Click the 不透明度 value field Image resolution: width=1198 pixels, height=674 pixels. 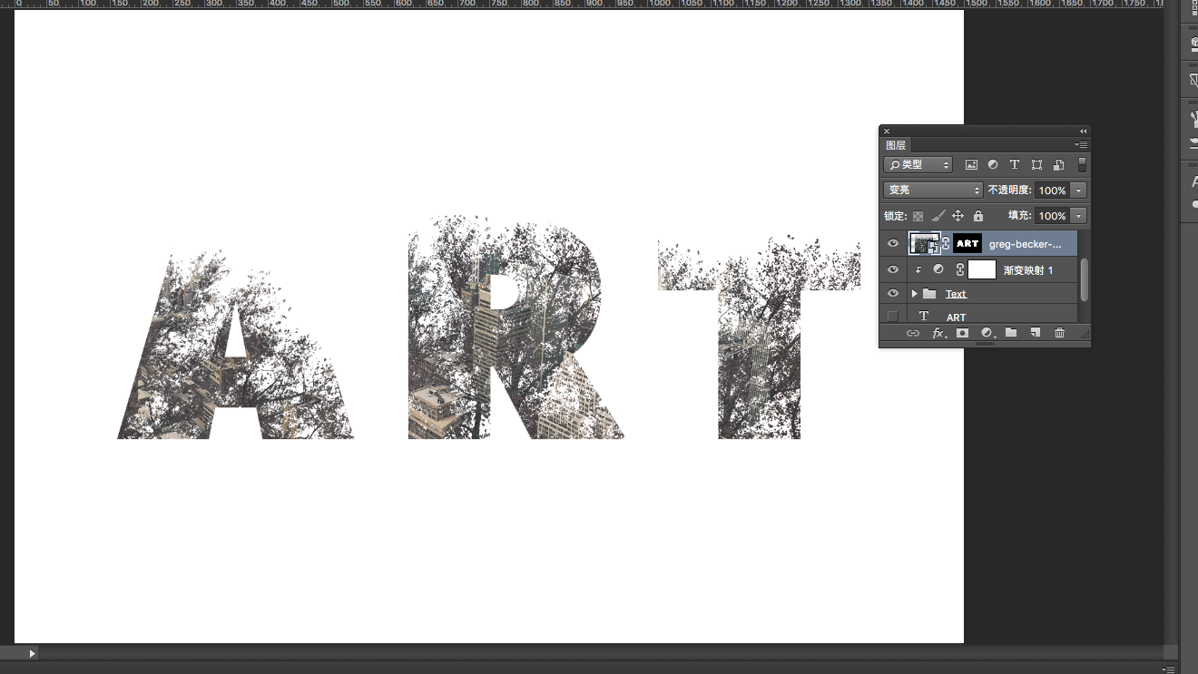click(1053, 190)
